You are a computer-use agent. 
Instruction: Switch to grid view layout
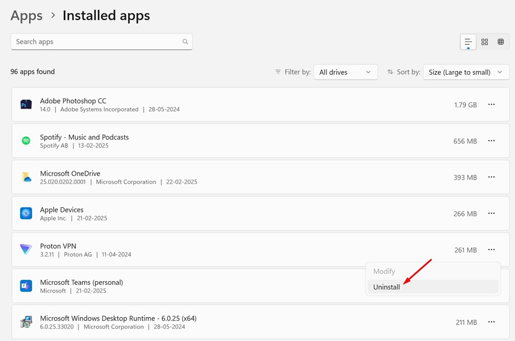[x=485, y=42]
